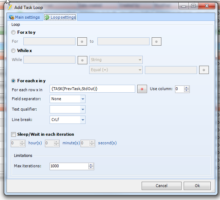
Task: Switch to the Main settings tab
Action: point(24,17)
